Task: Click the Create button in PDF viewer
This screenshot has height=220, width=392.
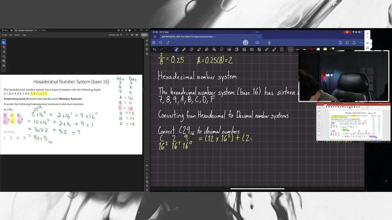Action: click(x=42, y=30)
